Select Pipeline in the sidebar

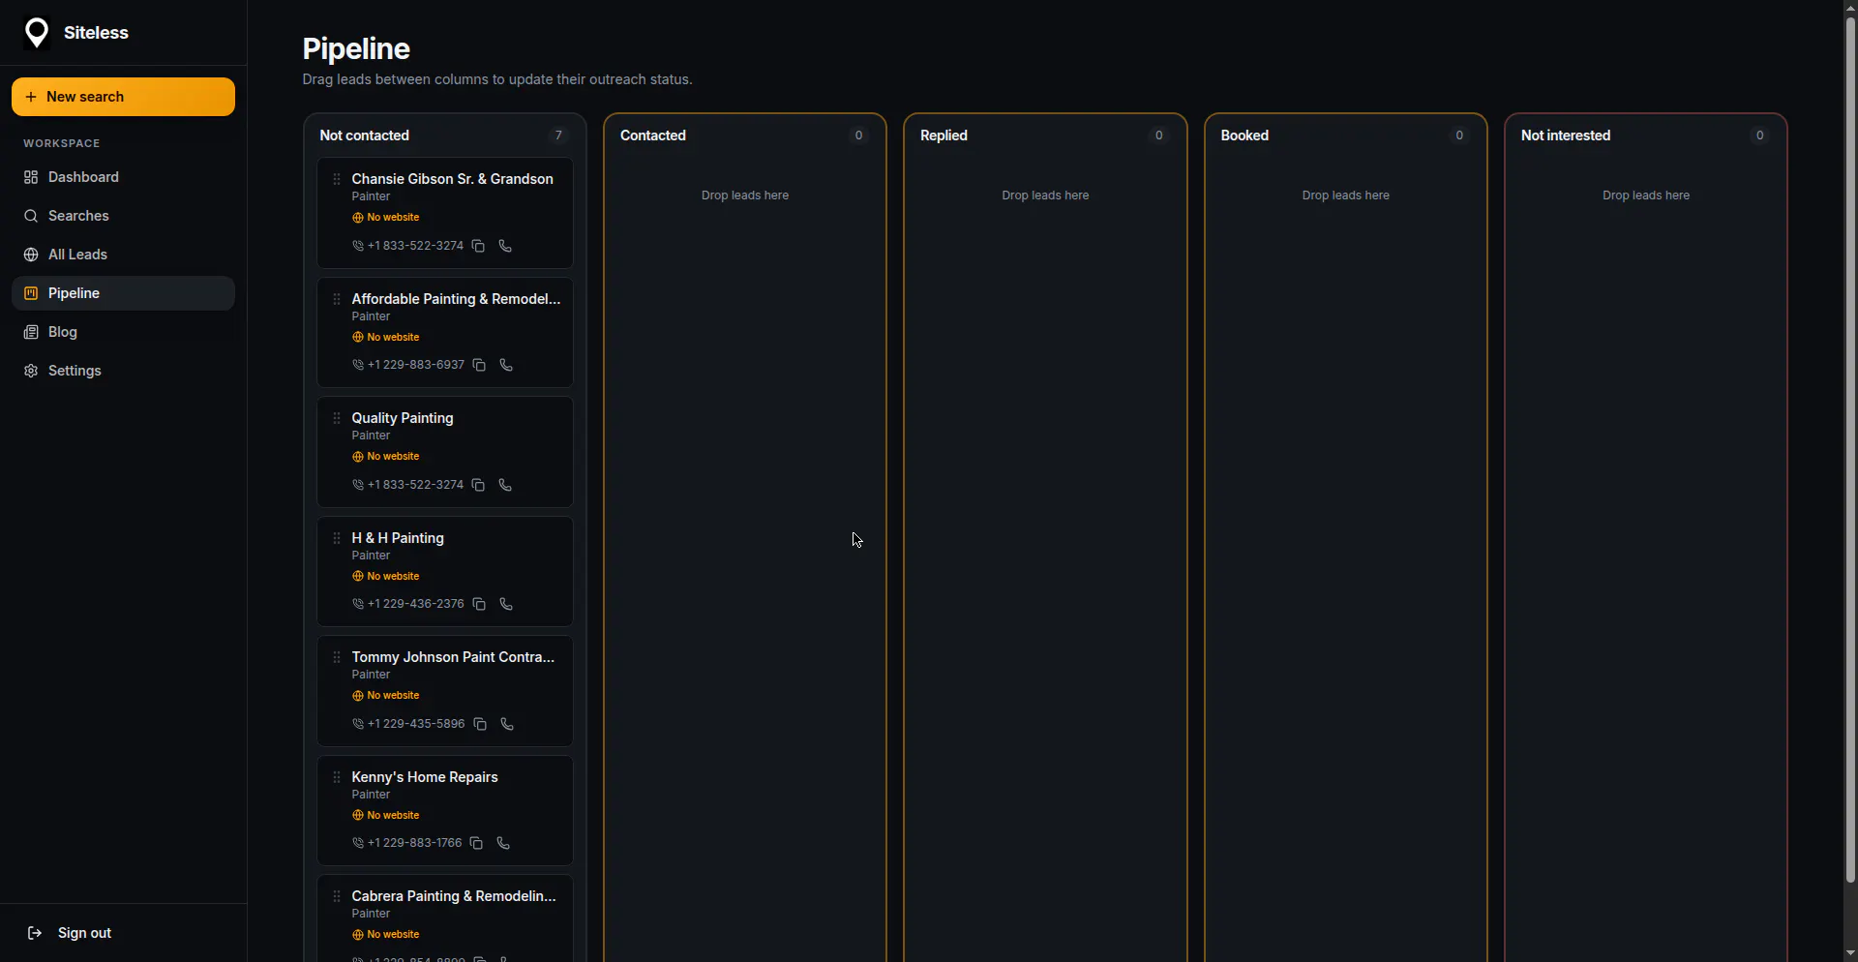coord(123,293)
